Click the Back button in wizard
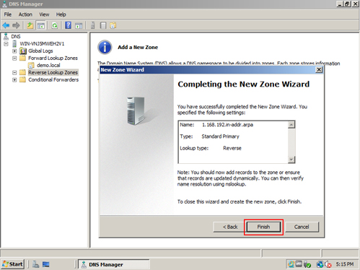Image resolution: width=360 pixels, height=270 pixels. (230, 227)
